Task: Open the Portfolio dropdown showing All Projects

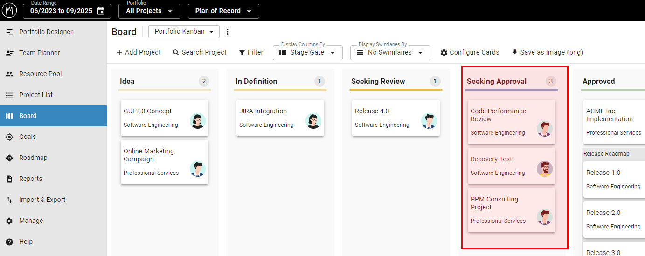Action: point(149,11)
